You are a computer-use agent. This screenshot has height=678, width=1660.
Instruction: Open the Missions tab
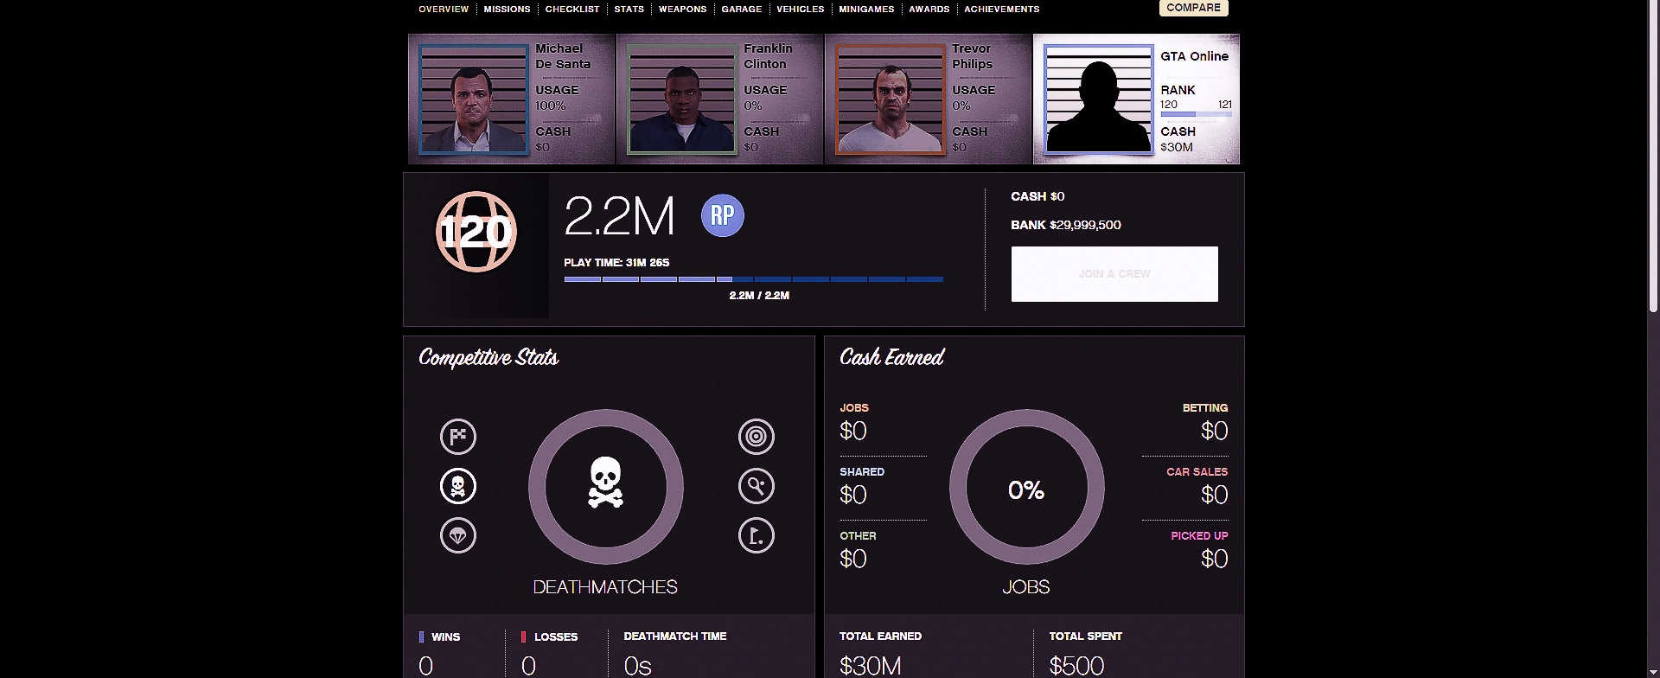tap(507, 9)
